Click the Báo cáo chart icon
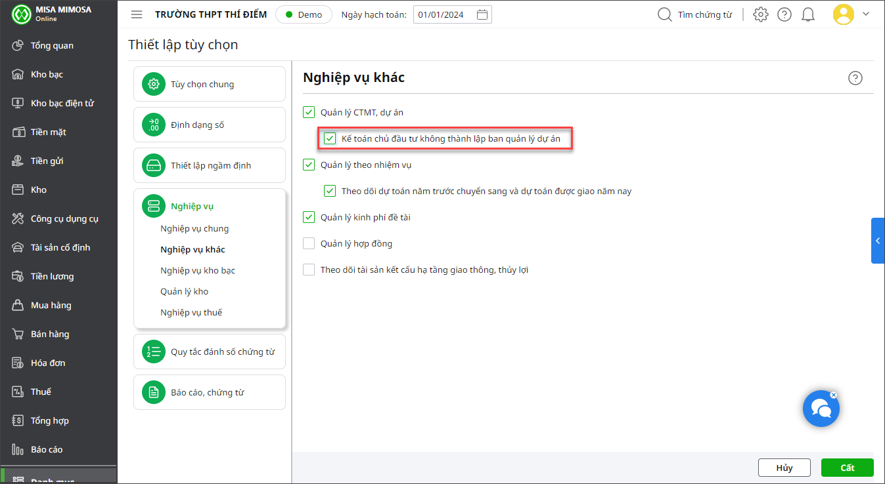The height and width of the screenshot is (484, 885). 18,449
